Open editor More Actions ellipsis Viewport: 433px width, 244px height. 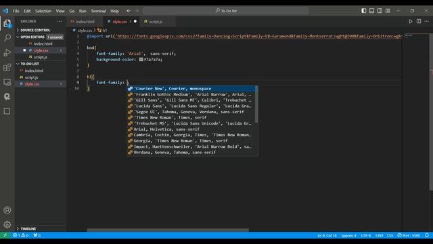[427, 21]
